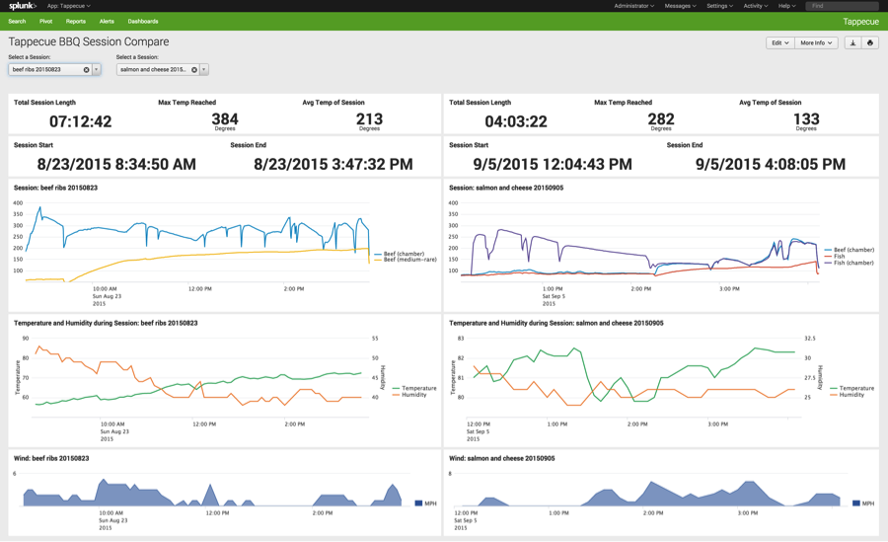Click Beef (medium-rare) legend in beef ribs chart

(406, 260)
